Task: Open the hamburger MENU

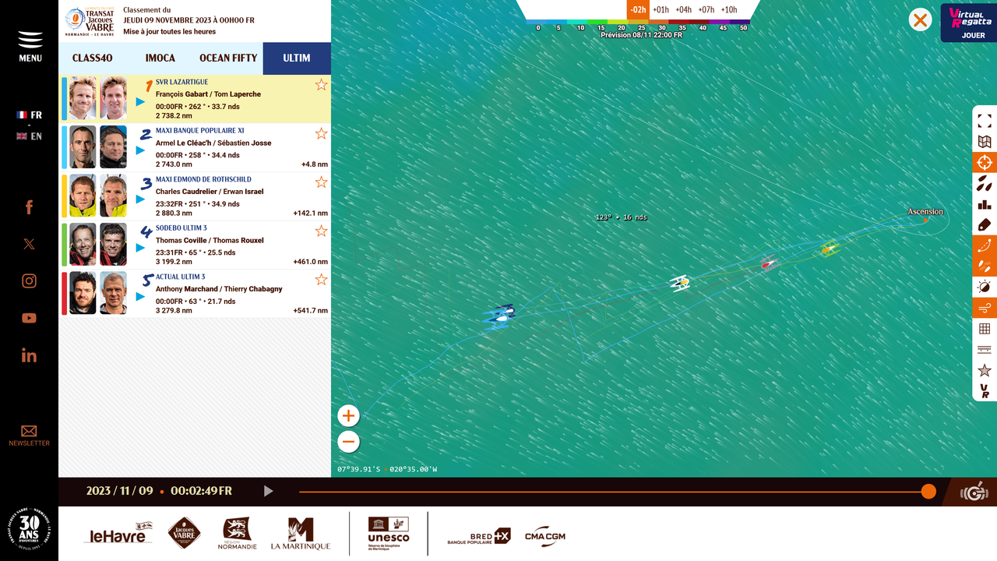Action: [30, 47]
